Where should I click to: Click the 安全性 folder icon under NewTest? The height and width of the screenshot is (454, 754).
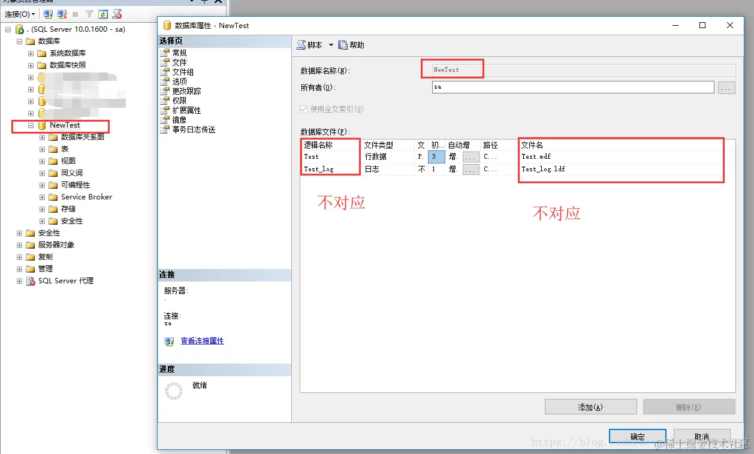tap(53, 221)
